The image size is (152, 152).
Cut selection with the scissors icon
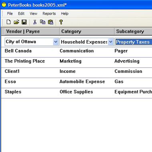35,22
